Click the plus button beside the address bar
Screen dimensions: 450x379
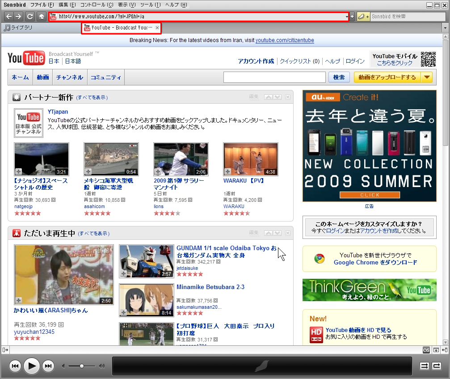(352, 17)
